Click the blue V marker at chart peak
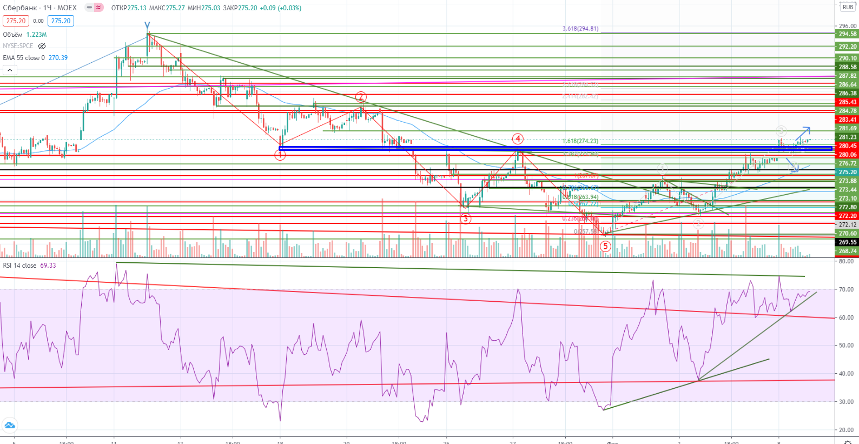 pos(147,25)
